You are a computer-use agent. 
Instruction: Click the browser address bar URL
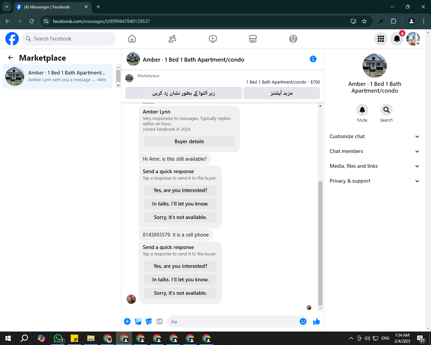(101, 21)
